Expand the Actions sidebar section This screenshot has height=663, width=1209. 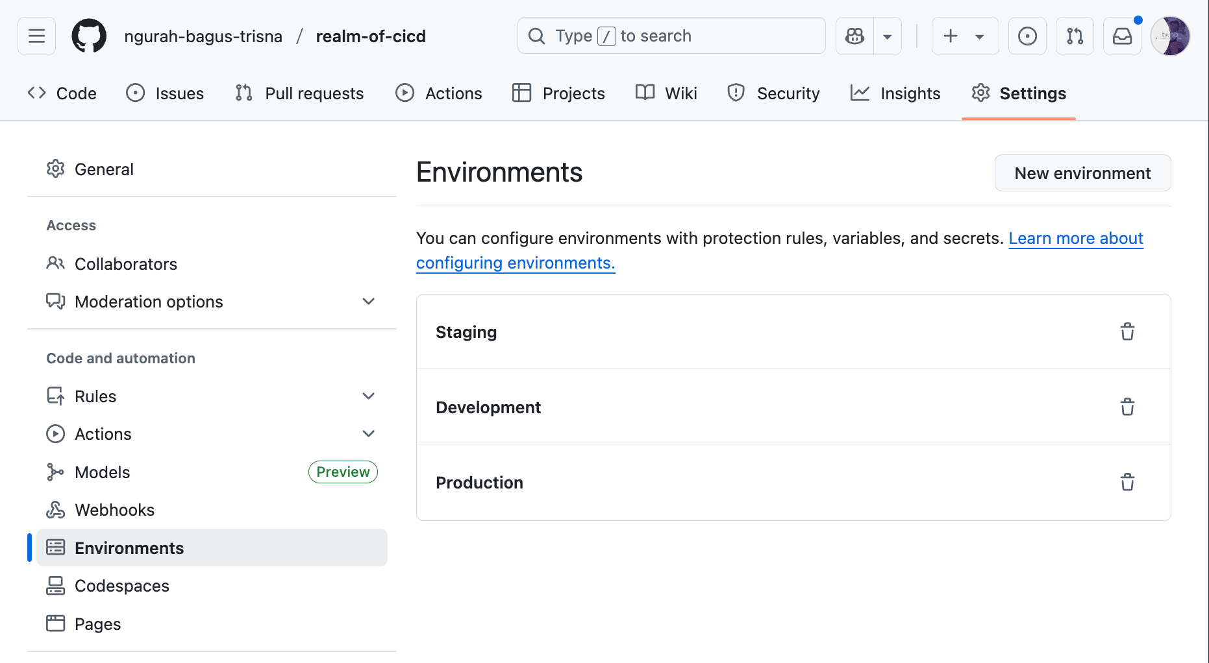tap(368, 434)
